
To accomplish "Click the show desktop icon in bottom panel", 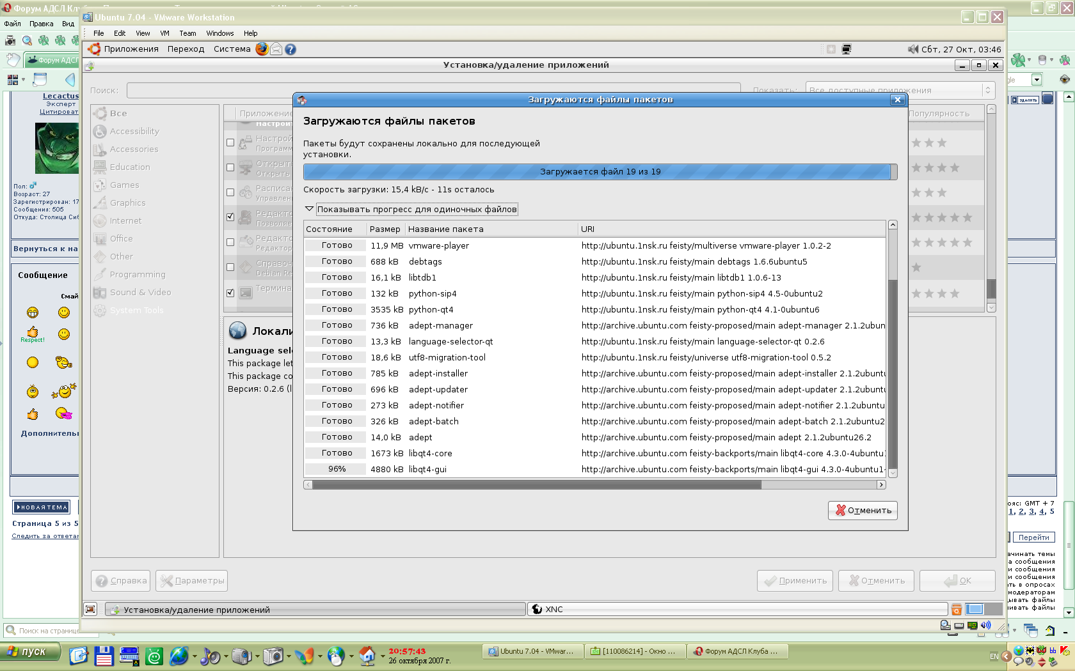I will click(91, 610).
